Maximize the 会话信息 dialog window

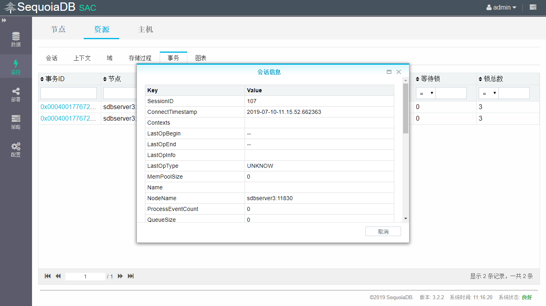389,72
